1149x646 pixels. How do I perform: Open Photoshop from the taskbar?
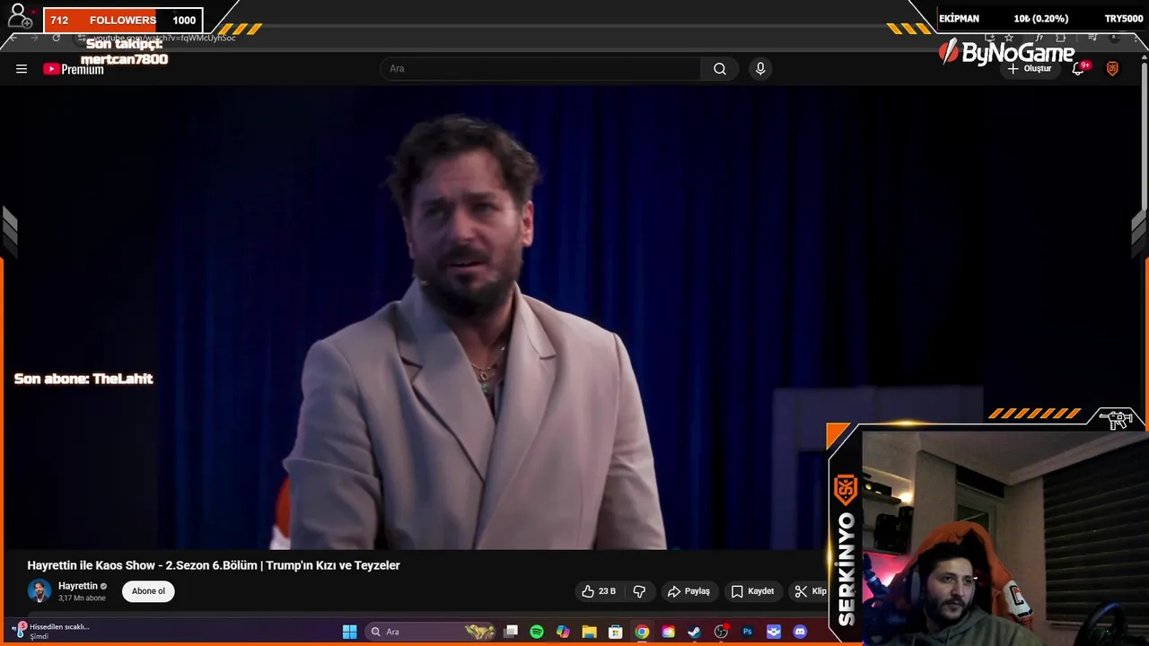pos(747,632)
